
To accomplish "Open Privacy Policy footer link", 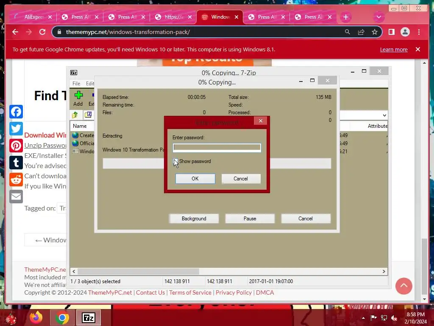I will [x=234, y=292].
